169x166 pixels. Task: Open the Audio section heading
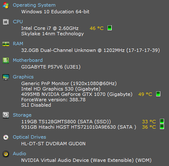pyautogui.click(x=20, y=154)
